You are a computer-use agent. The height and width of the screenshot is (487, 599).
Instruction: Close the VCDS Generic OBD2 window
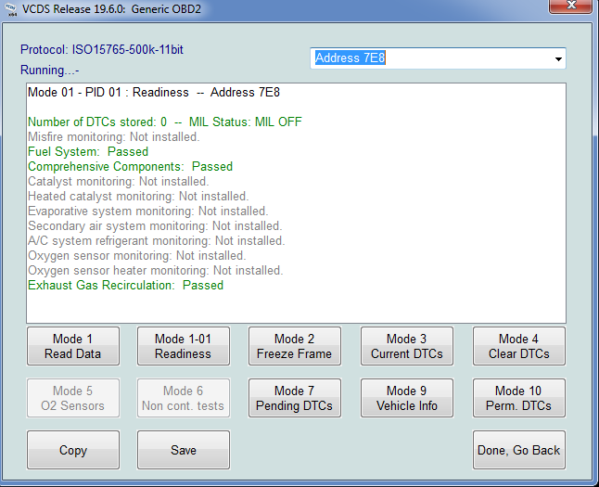pyautogui.click(x=571, y=6)
